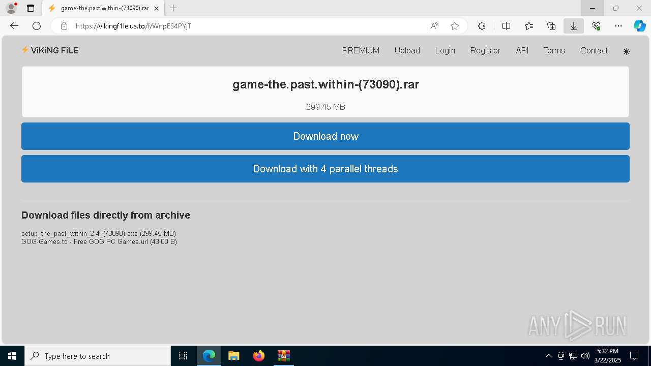Screen dimensions: 651x366
Task: Launch Firefox from taskbar
Action: [259, 356]
